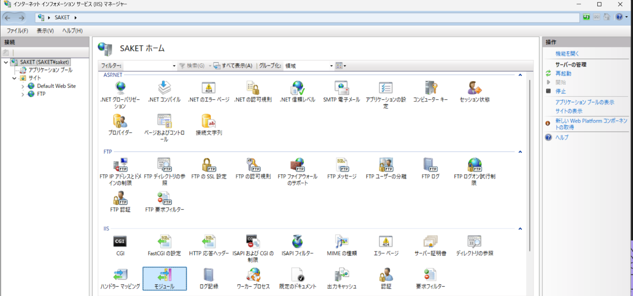Image resolution: width=633 pixels, height=296 pixels.
Task: Open 接続文字列 feature icon
Action: pos(208,125)
